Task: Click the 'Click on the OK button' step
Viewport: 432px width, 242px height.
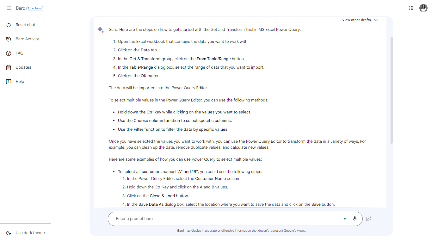Action: tap(139, 76)
